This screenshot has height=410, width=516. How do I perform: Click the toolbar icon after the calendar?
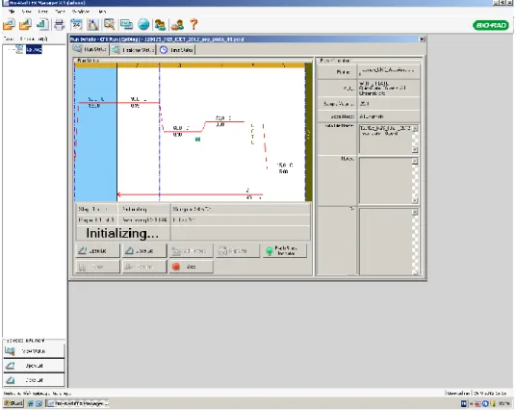click(93, 25)
